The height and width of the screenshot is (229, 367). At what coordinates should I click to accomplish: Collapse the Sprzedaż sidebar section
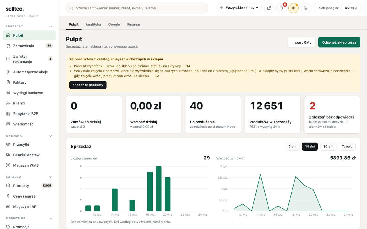tap(51, 27)
